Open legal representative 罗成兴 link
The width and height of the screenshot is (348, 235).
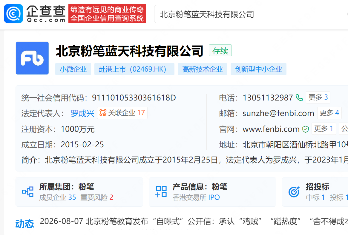click(x=82, y=113)
